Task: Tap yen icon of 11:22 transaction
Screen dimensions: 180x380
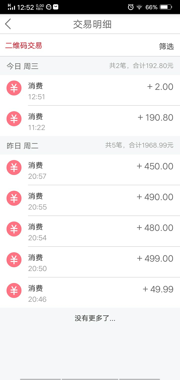Action: (14, 119)
